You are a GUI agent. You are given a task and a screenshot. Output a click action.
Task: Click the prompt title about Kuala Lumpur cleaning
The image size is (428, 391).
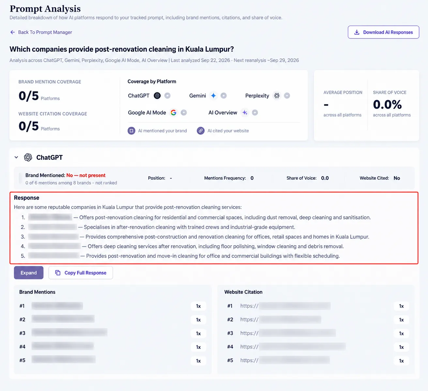click(122, 49)
